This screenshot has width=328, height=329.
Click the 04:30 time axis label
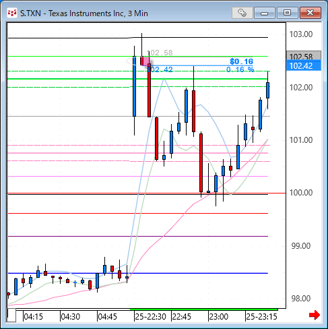(x=71, y=317)
